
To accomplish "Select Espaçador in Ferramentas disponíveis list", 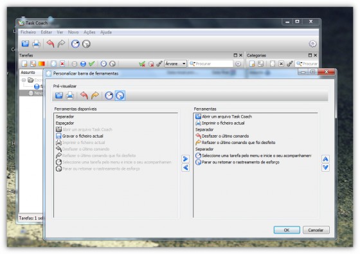I will pos(65,123).
